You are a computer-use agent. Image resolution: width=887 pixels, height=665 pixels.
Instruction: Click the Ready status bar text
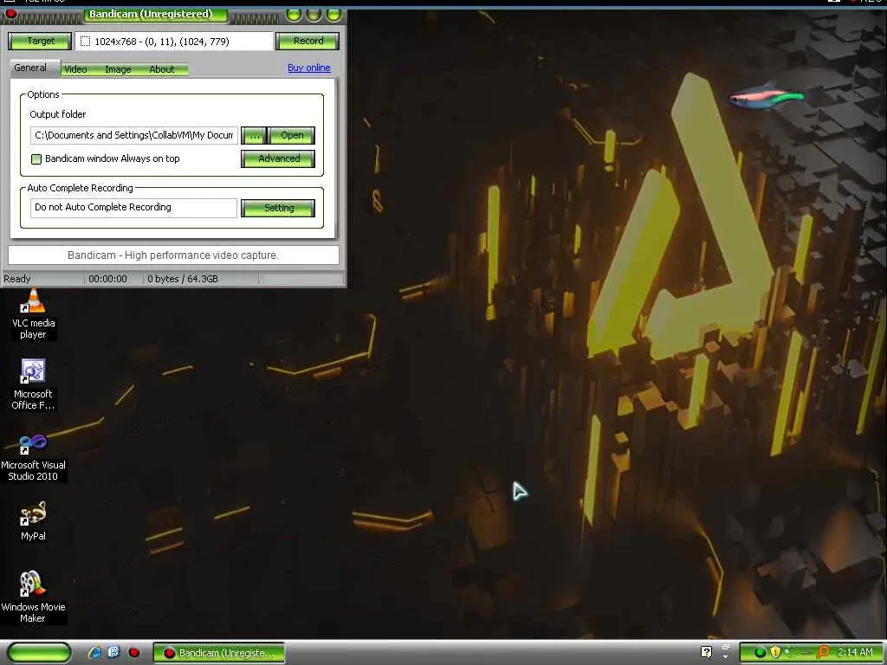point(17,279)
